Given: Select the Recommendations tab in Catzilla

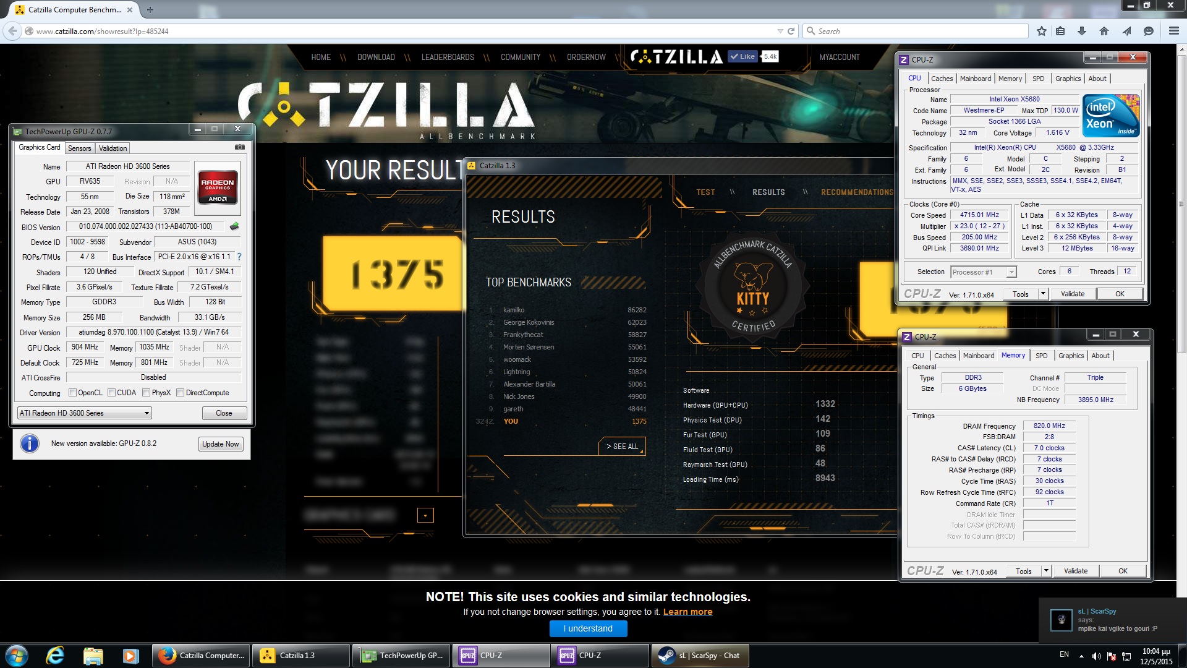Looking at the screenshot, I should point(857,192).
